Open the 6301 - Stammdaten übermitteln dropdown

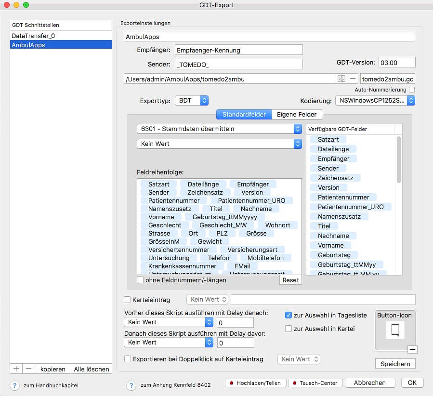[x=219, y=129]
